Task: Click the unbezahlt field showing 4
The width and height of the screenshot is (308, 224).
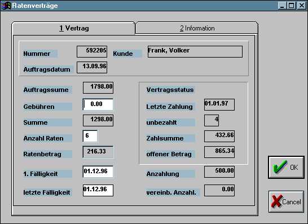Action: [x=212, y=120]
